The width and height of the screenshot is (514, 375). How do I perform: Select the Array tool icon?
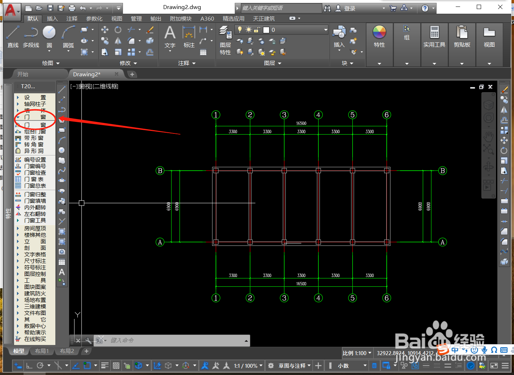[x=131, y=52]
